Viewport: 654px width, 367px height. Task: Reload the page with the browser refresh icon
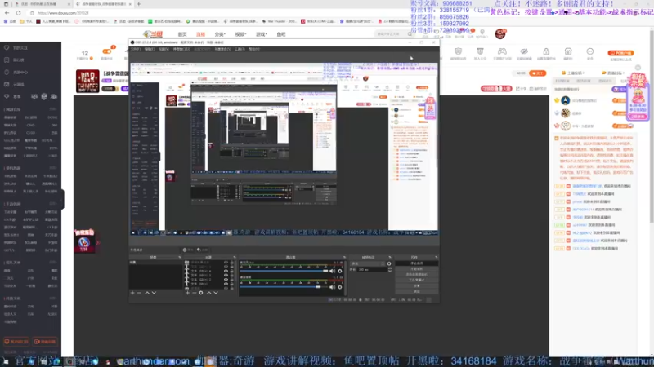(18, 13)
